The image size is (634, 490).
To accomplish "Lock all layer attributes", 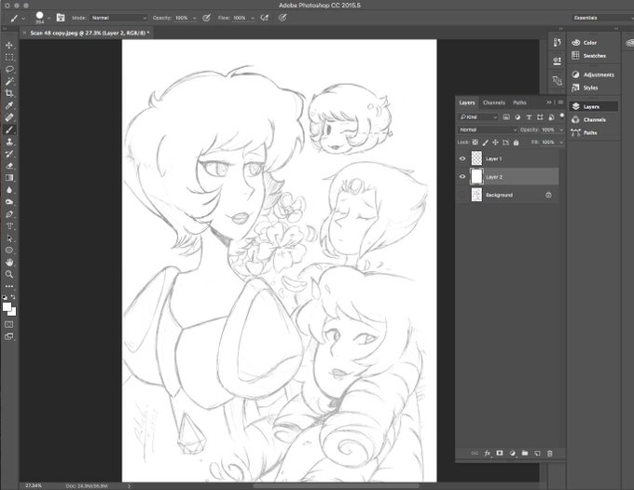I will click(516, 143).
